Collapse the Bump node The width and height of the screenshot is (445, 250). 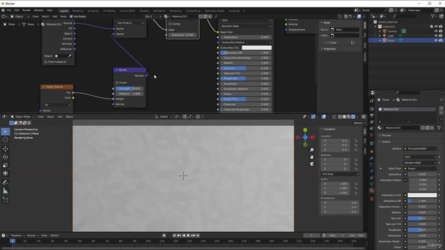coord(117,70)
